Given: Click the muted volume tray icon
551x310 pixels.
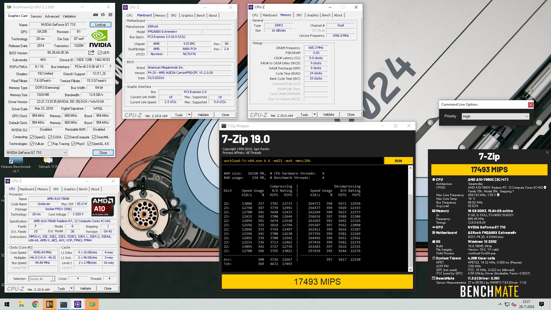Looking at the screenshot, I should [514, 304].
